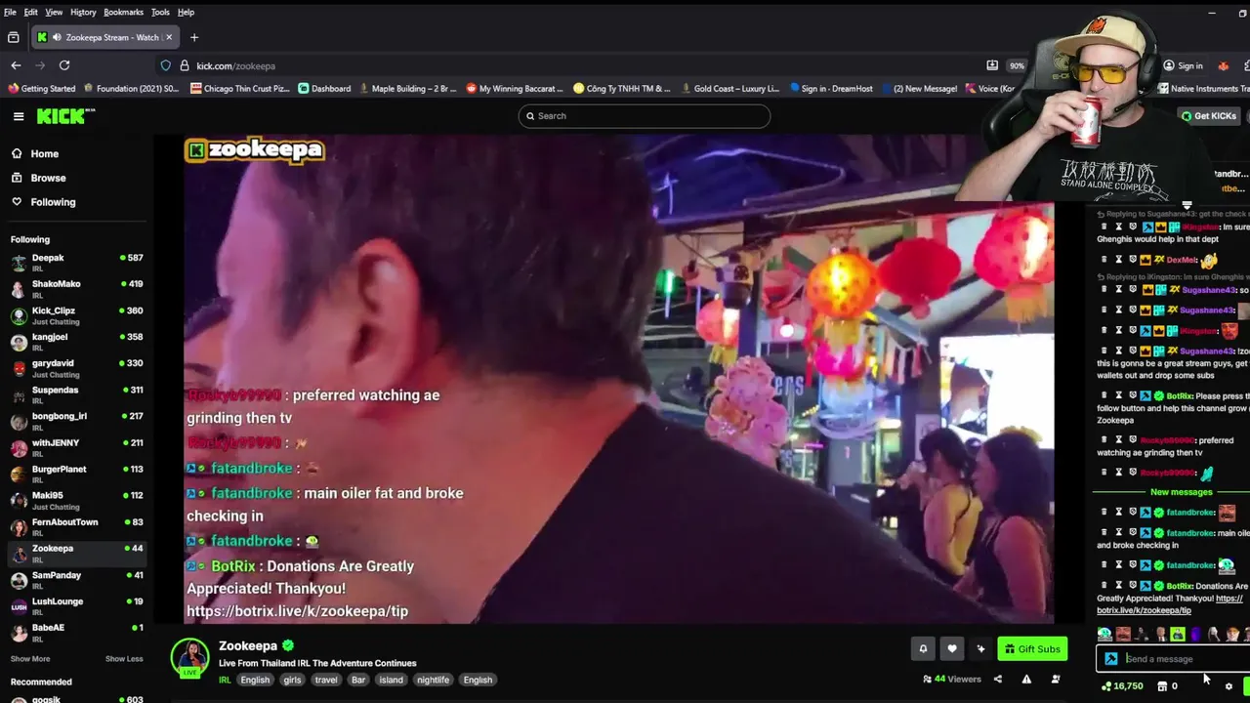
Task: Open Tools menu in Firefox
Action: pos(160,12)
